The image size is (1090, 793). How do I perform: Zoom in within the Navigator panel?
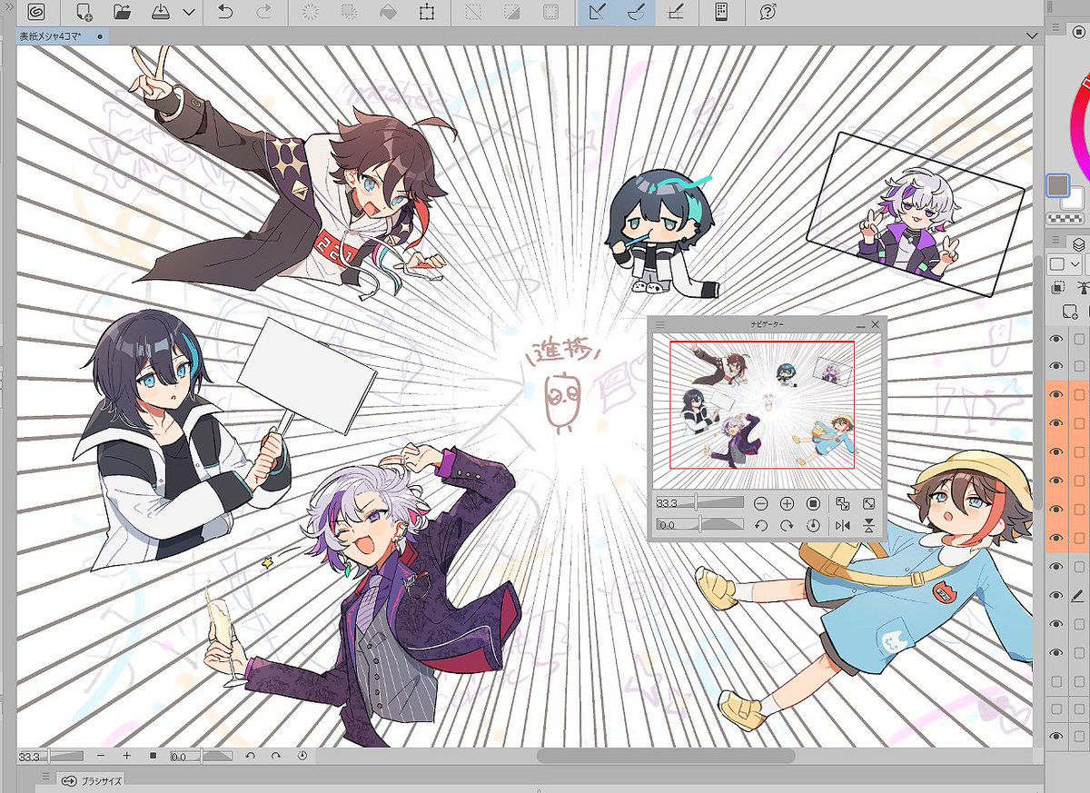pos(788,502)
